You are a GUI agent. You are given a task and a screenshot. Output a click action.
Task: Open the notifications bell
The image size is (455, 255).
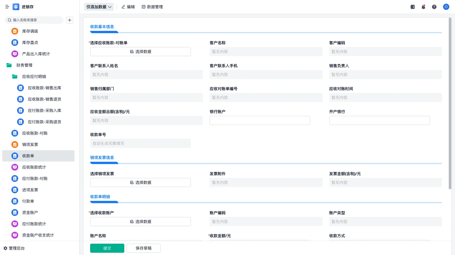click(x=423, y=7)
